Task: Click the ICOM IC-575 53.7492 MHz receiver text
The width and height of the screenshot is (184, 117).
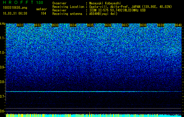Action: click(x=117, y=10)
